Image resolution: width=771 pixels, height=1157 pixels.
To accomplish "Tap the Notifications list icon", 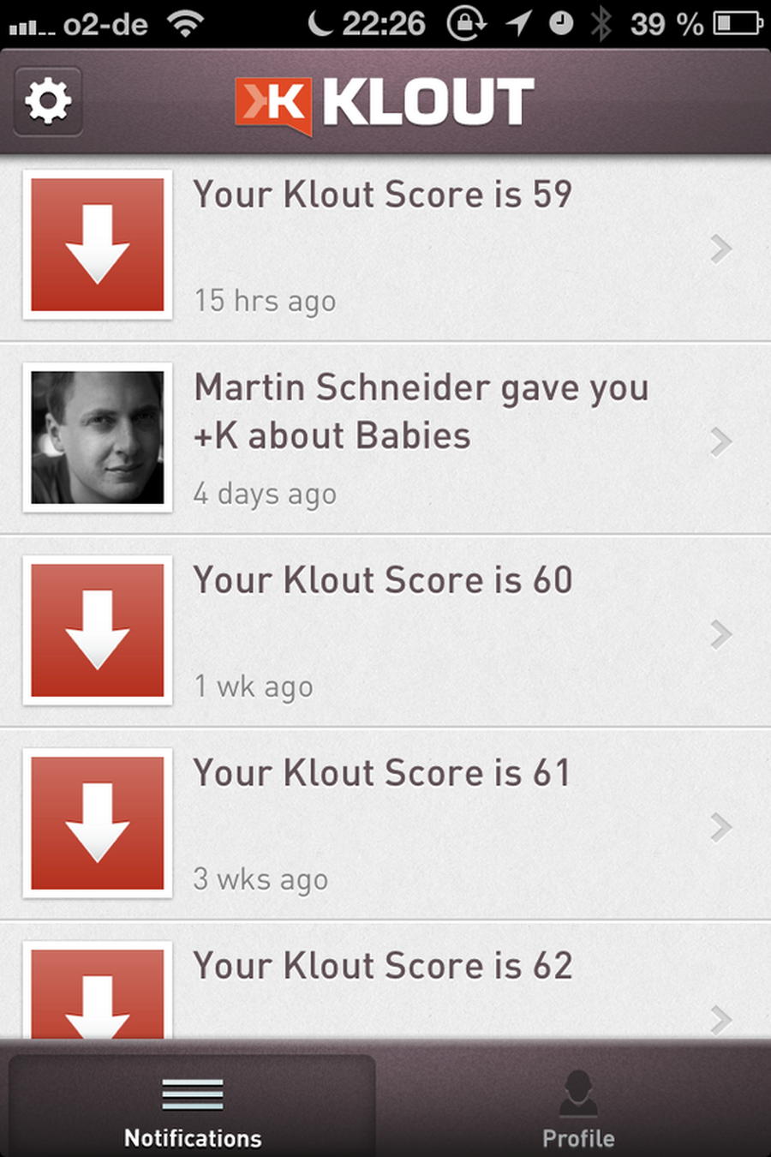I will click(x=193, y=1094).
